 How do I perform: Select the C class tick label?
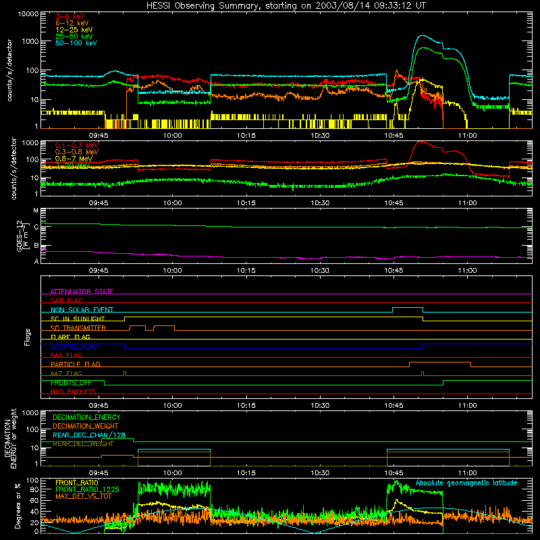pos(36,227)
